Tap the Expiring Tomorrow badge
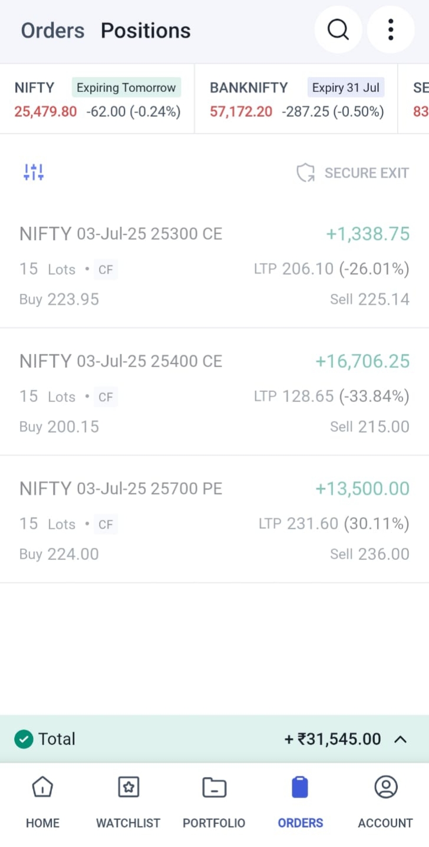 pyautogui.click(x=126, y=88)
